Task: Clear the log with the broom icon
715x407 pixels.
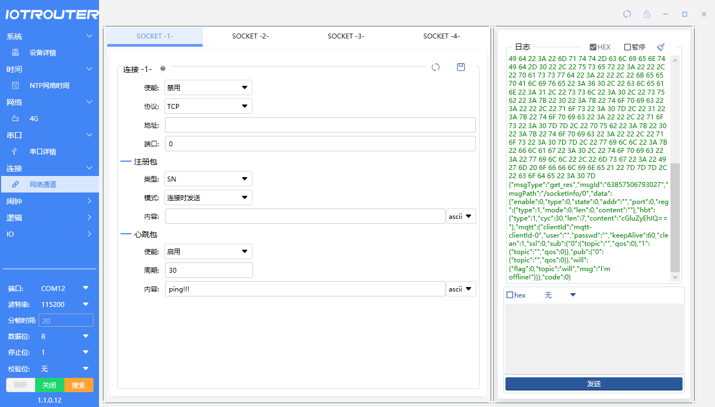Action: [661, 47]
